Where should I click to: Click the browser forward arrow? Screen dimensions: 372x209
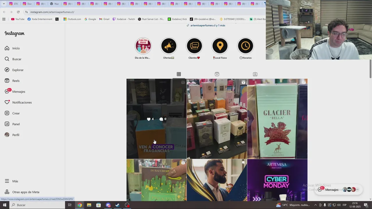click(x=11, y=12)
